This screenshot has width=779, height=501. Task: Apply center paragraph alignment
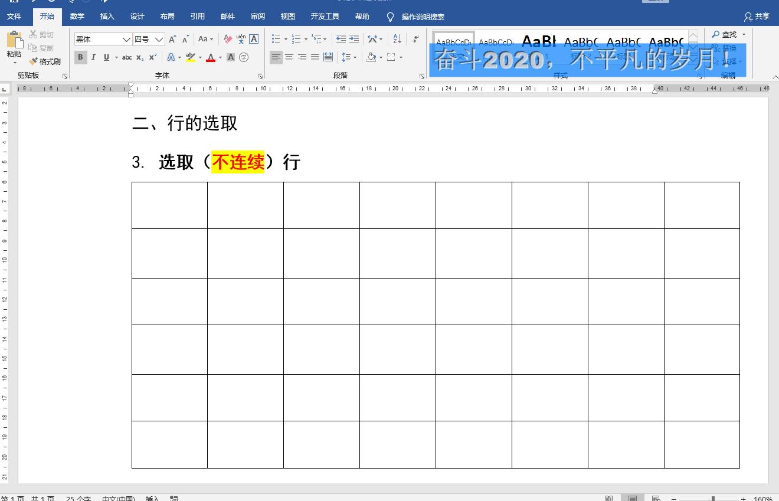tap(289, 57)
